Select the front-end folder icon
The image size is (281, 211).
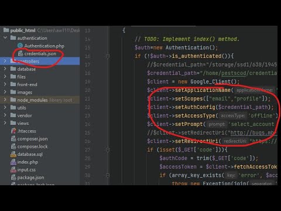(x=13, y=84)
